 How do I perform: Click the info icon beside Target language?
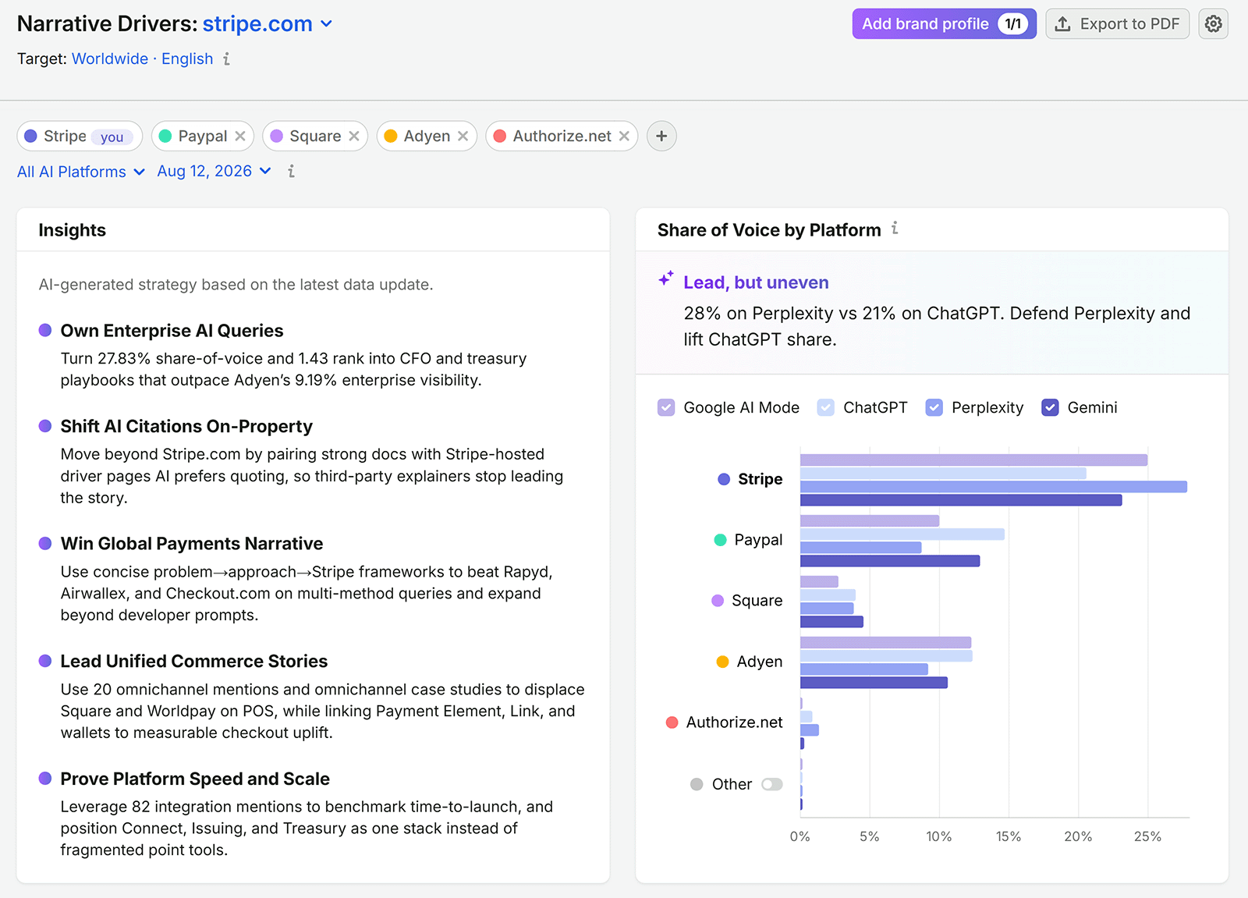click(226, 59)
